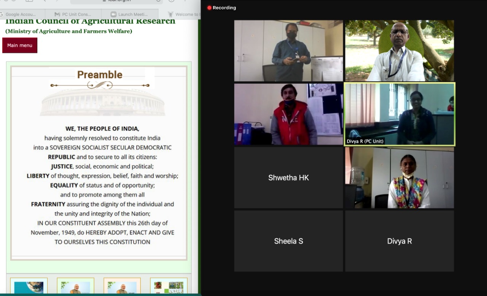
Task: Switch to the Google Account browser tab
Action: tap(21, 14)
